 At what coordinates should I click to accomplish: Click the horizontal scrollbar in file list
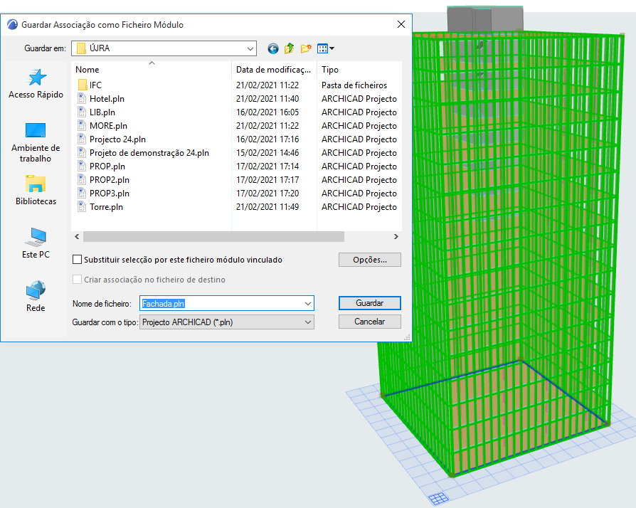[x=213, y=236]
